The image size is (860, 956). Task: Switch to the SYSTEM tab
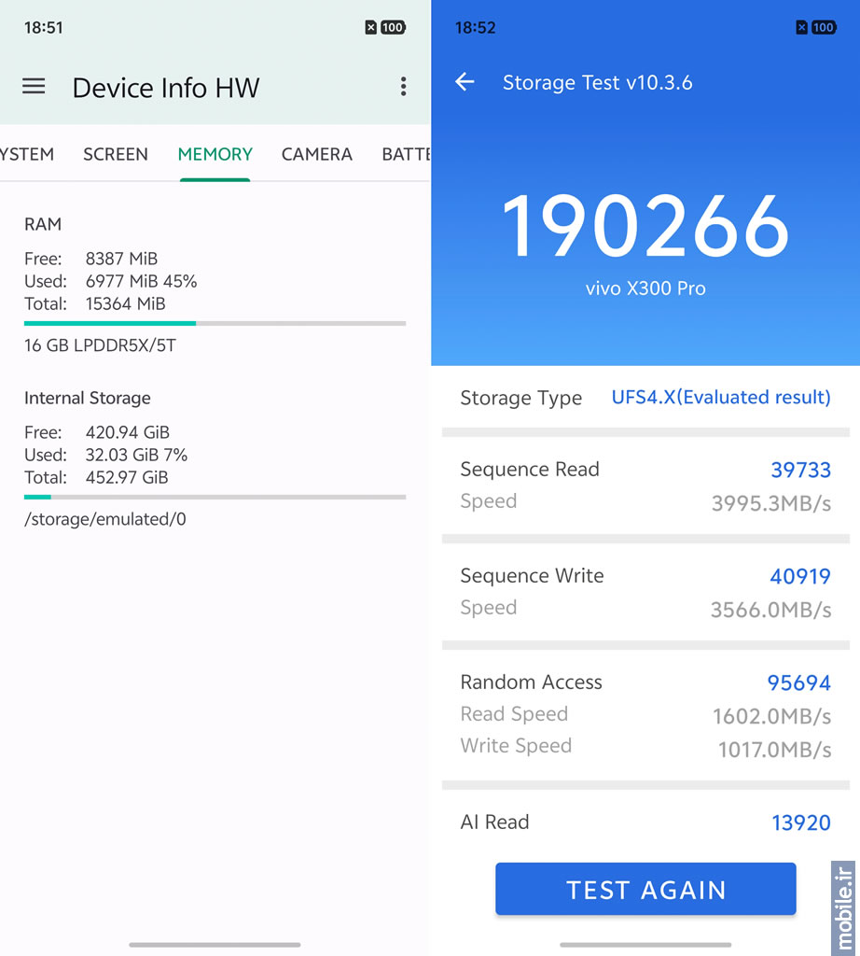point(26,154)
